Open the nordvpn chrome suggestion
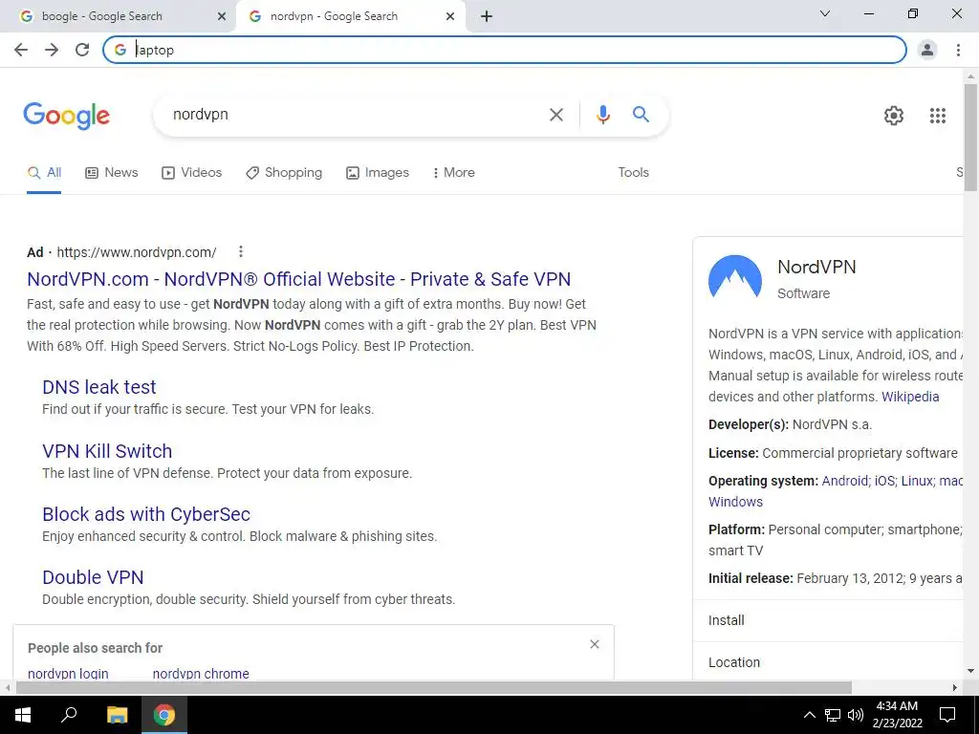Viewport: 979px width, 734px height. [201, 674]
